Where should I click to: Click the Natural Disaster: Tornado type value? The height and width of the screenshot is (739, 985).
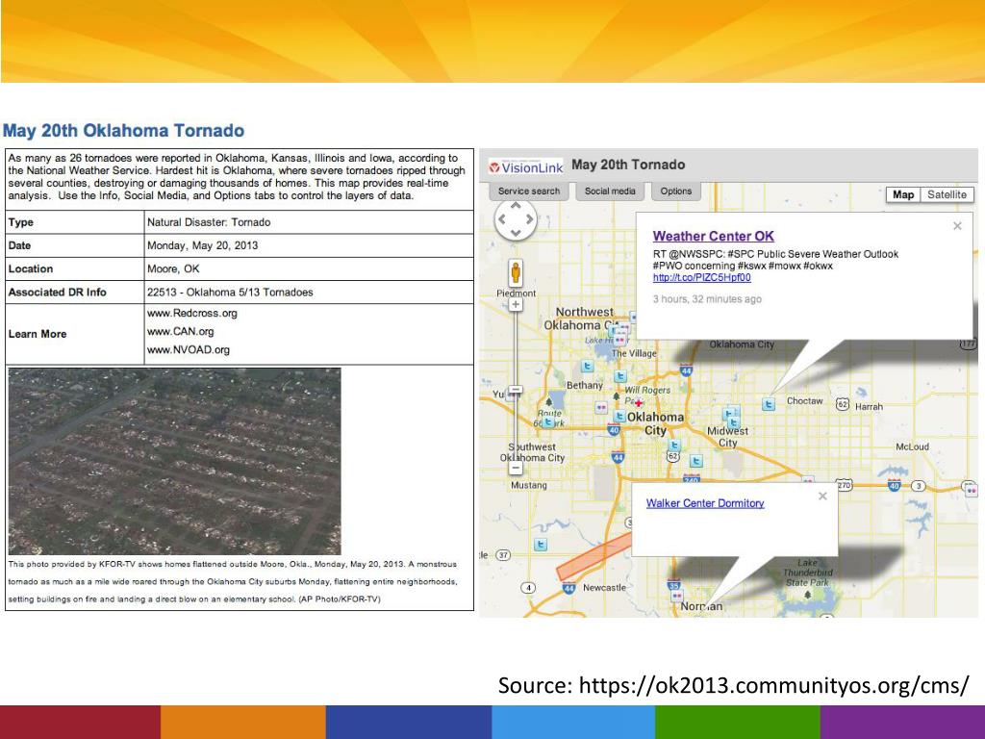[x=209, y=222]
